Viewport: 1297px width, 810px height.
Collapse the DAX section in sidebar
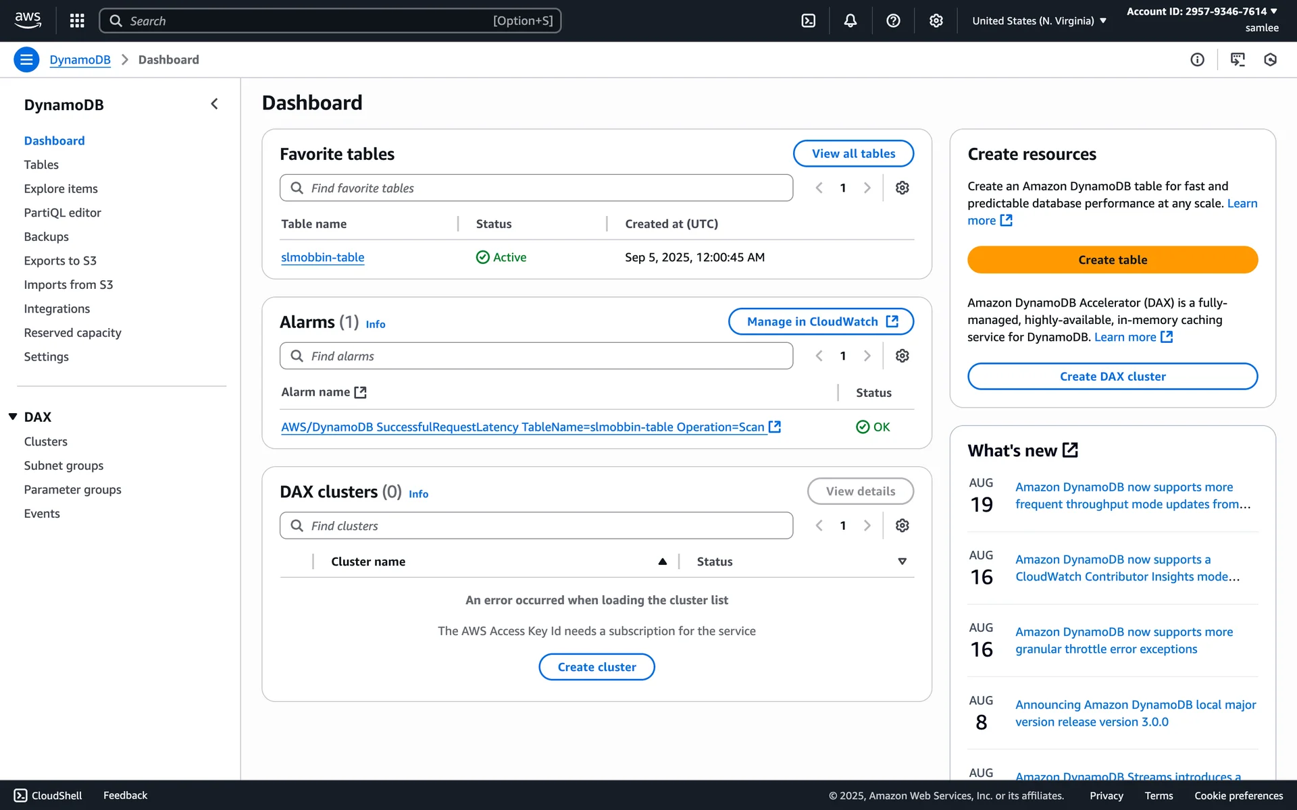[13, 416]
